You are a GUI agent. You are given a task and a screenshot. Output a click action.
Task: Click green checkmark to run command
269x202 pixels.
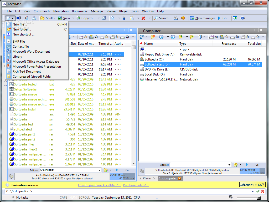click(x=257, y=191)
